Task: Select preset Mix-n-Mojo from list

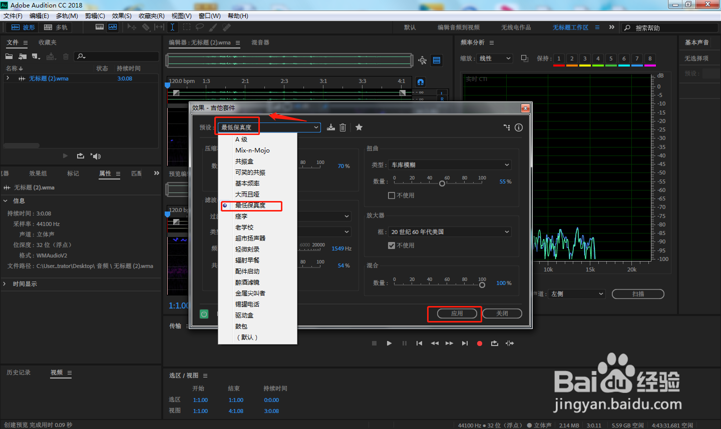Action: point(252,150)
